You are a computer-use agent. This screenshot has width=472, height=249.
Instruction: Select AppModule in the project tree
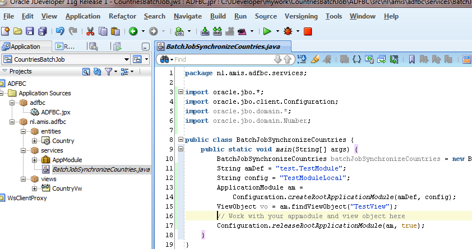67,160
